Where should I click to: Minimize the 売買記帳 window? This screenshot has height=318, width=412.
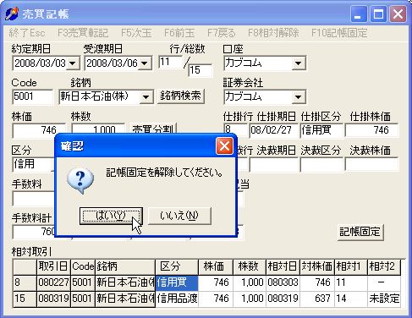(358, 14)
